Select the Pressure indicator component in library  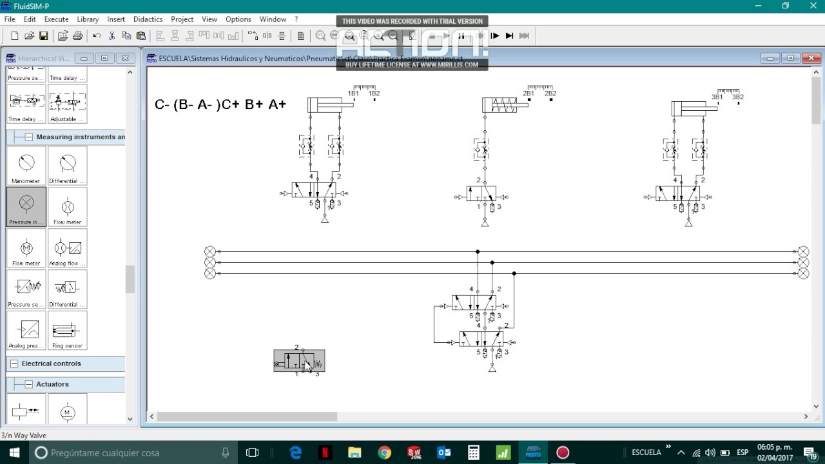tap(26, 207)
